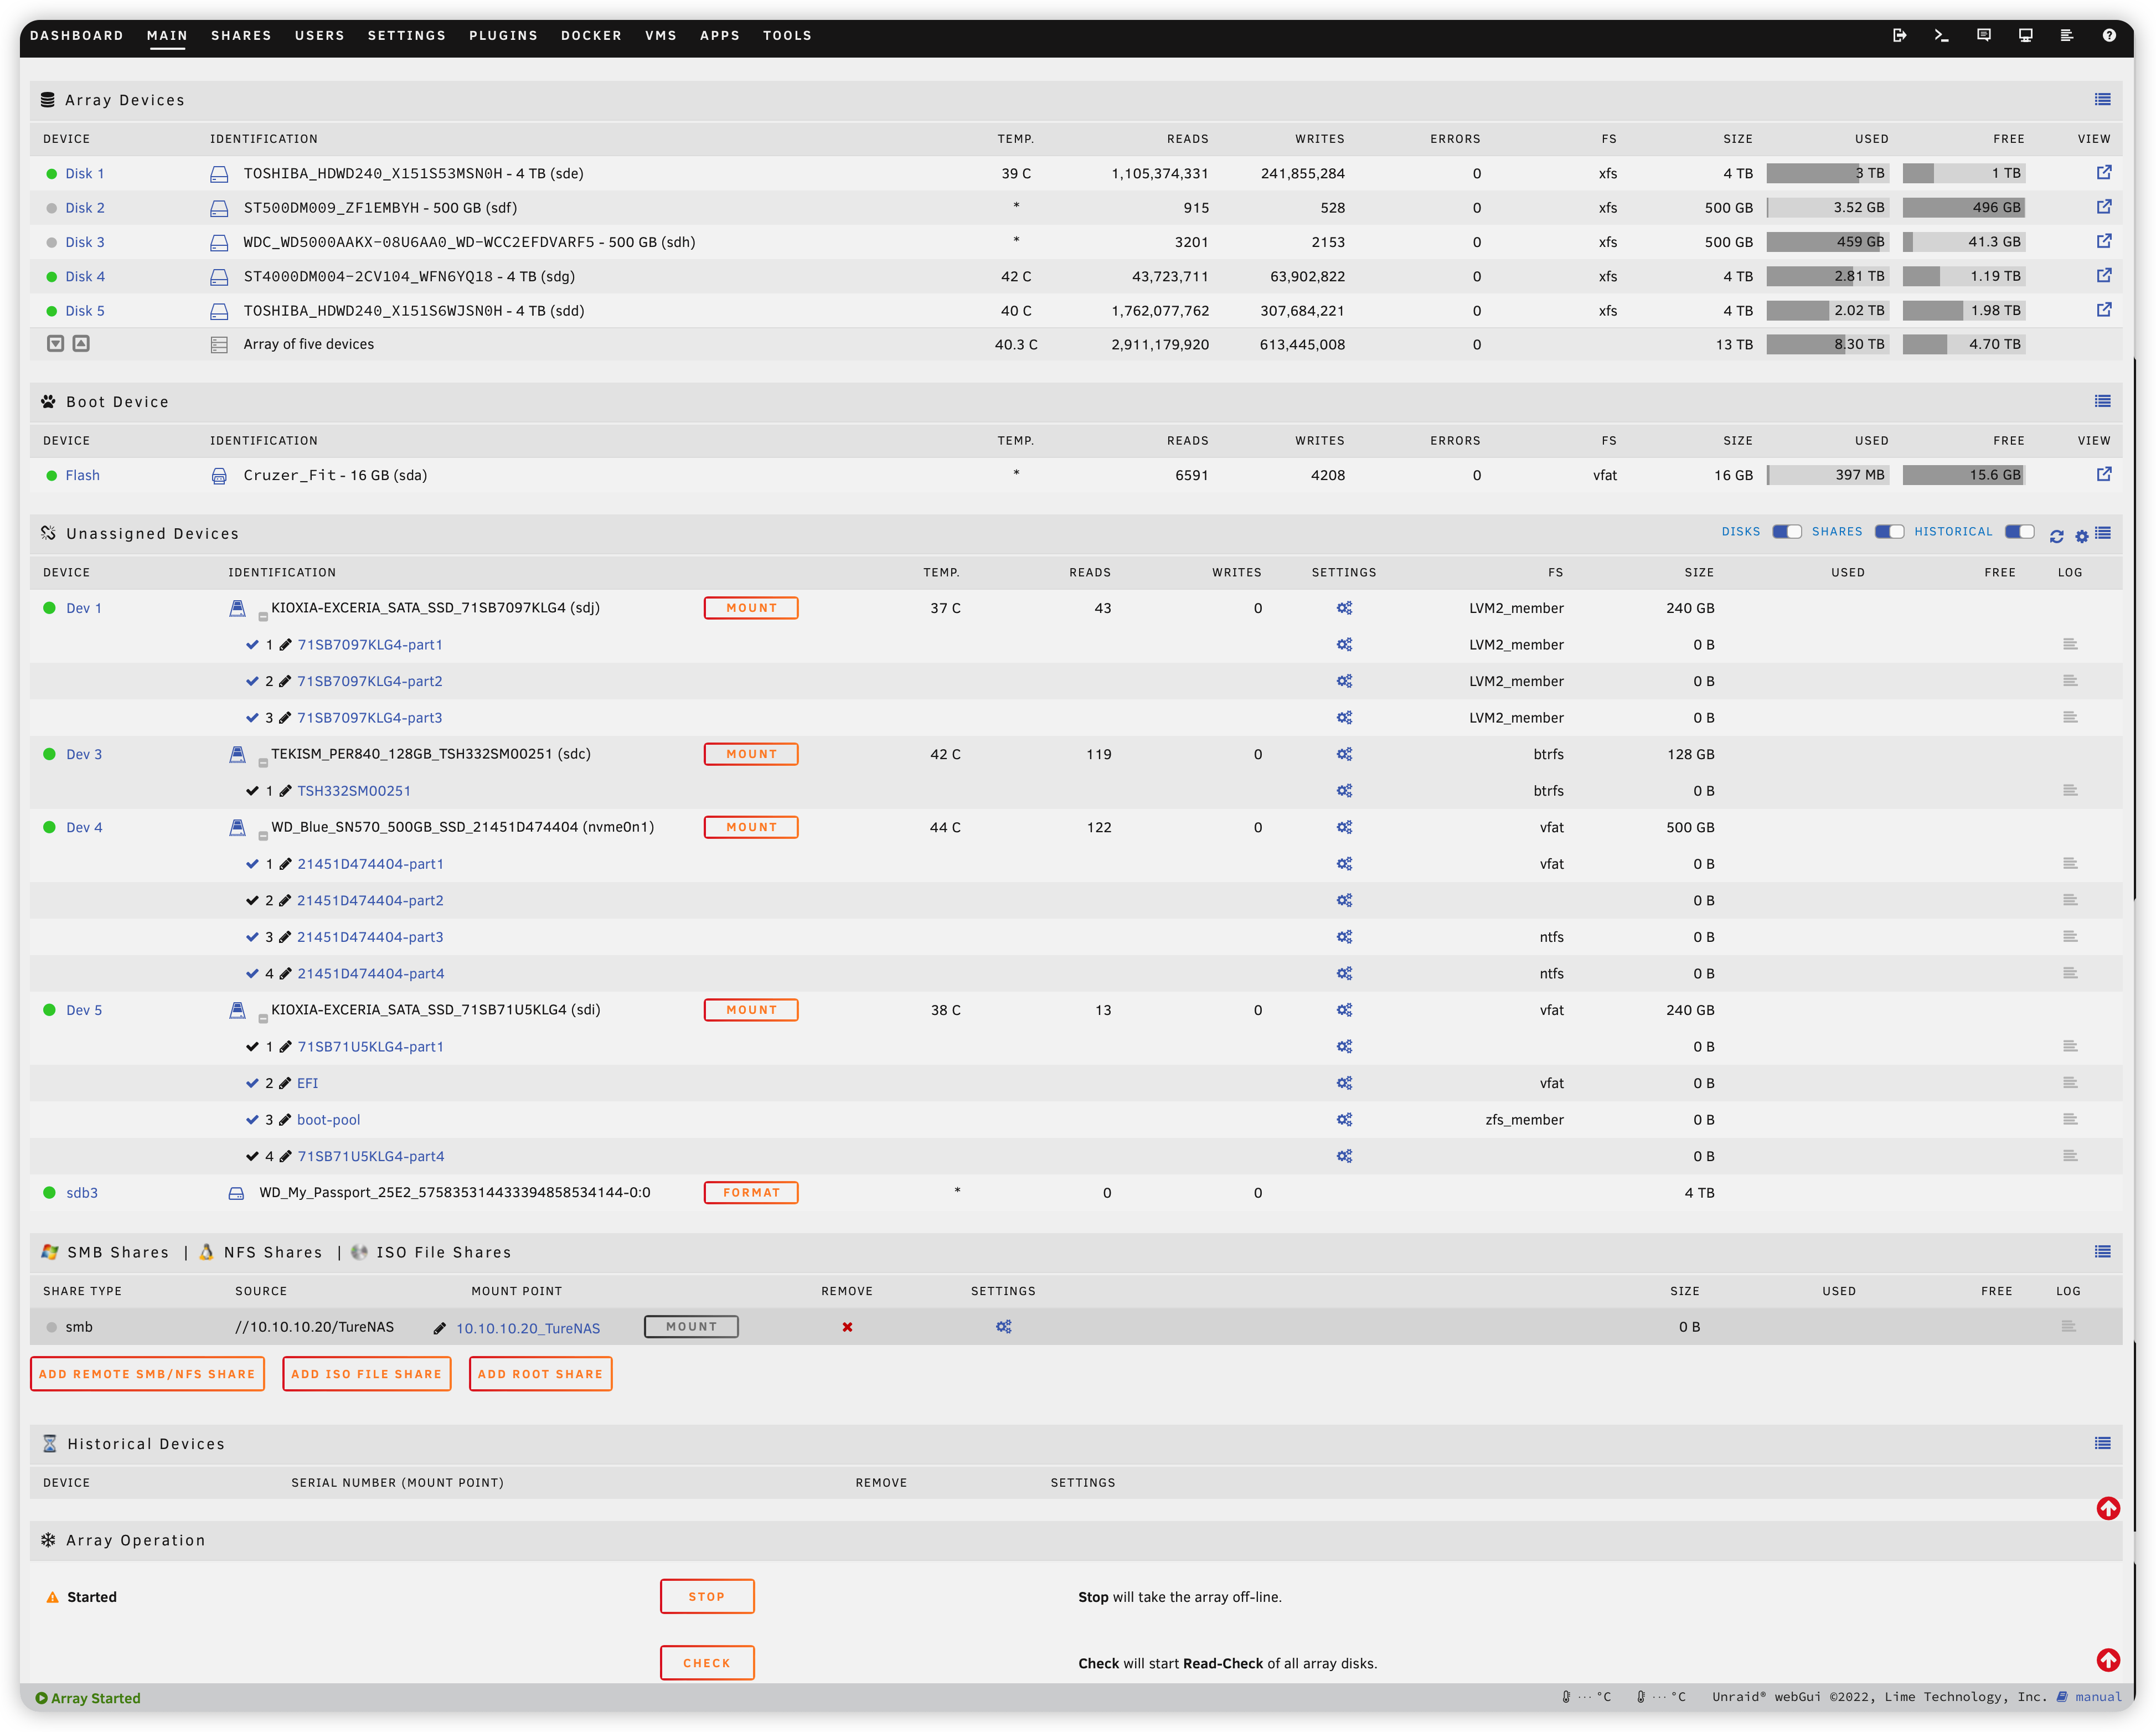Click the CHECK array button
This screenshot has width=2156, height=1732.
tap(707, 1663)
